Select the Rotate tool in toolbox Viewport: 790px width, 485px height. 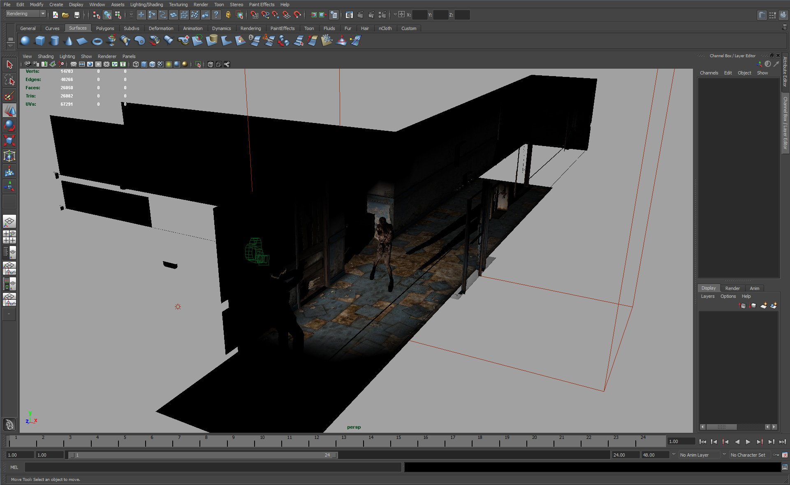click(9, 125)
